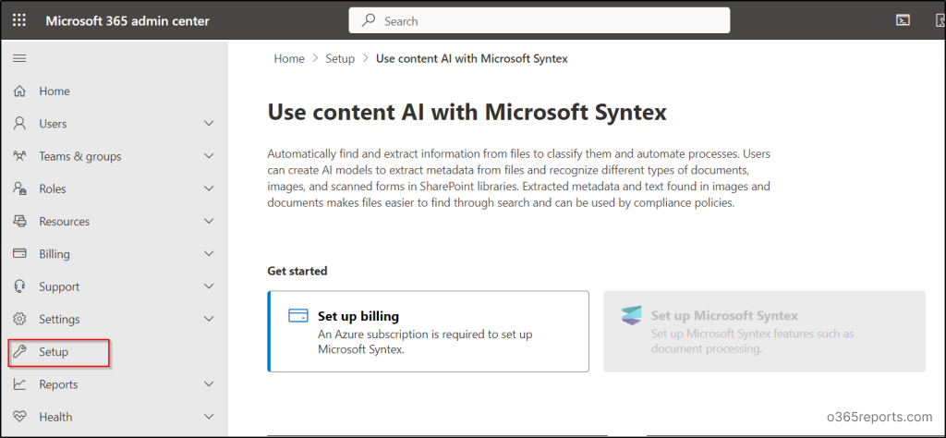Viewport: 946px width, 438px height.
Task: Click the Resources printer icon
Action: click(x=20, y=222)
